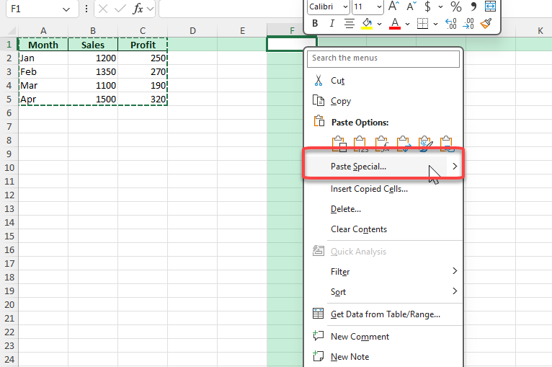The height and width of the screenshot is (367, 552).
Task: Expand the Insert Function dropdown arrow
Action: [151, 9]
